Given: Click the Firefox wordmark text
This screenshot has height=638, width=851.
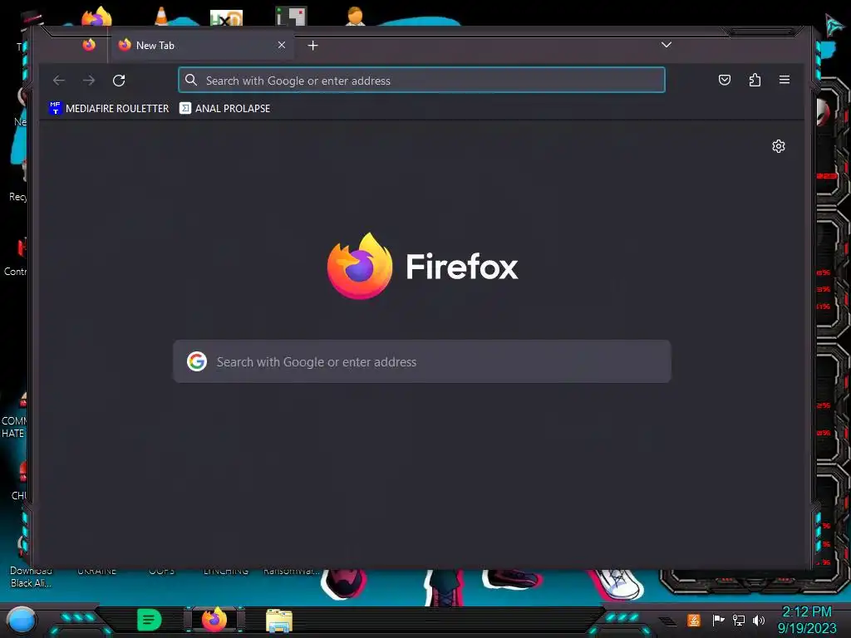Looking at the screenshot, I should pos(462,267).
